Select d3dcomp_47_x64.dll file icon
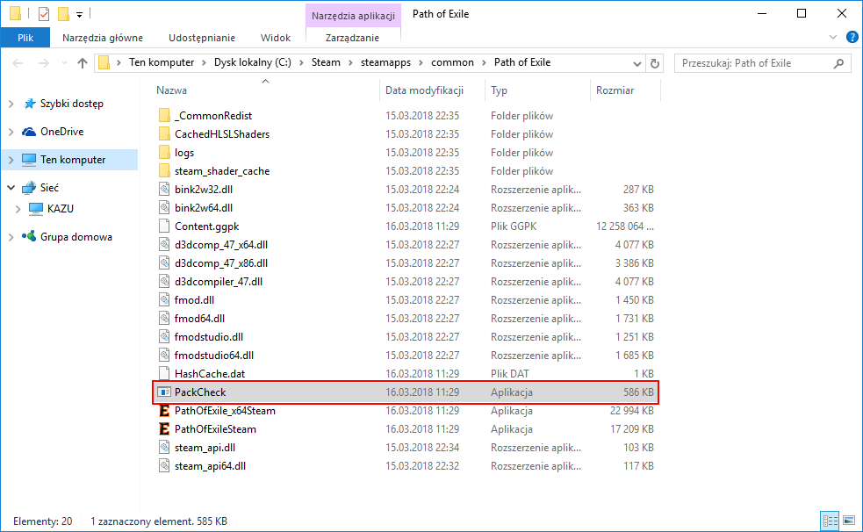The image size is (863, 532). [164, 244]
